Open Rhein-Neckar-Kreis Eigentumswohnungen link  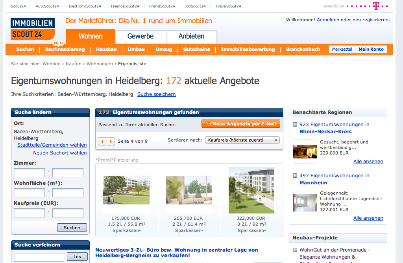coord(335,128)
